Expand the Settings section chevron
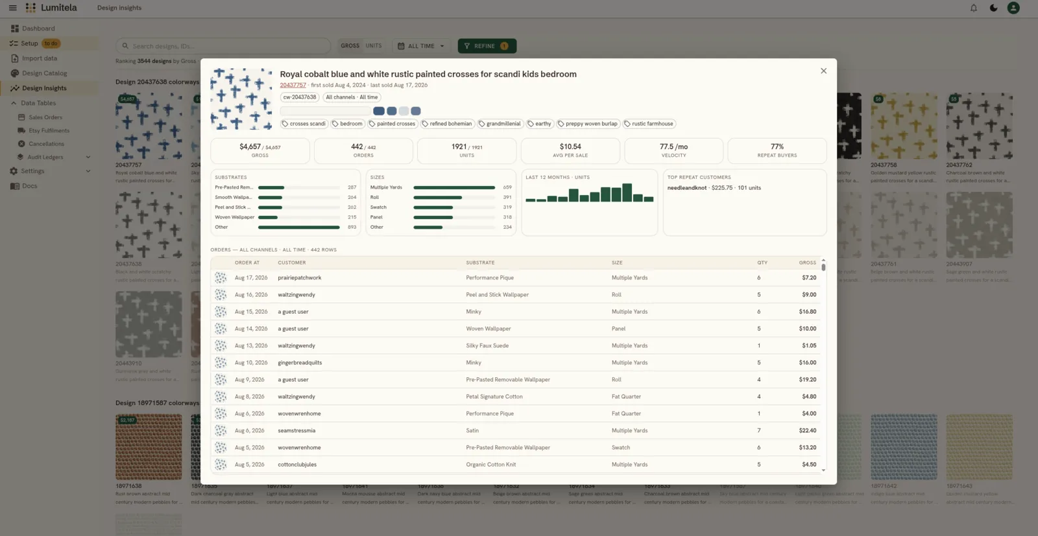The width and height of the screenshot is (1038, 536). [88, 171]
